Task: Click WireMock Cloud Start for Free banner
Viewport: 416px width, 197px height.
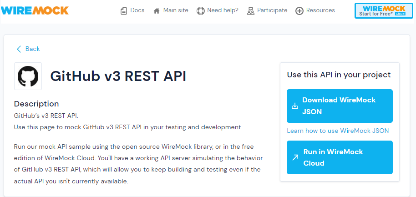Action: [x=384, y=10]
